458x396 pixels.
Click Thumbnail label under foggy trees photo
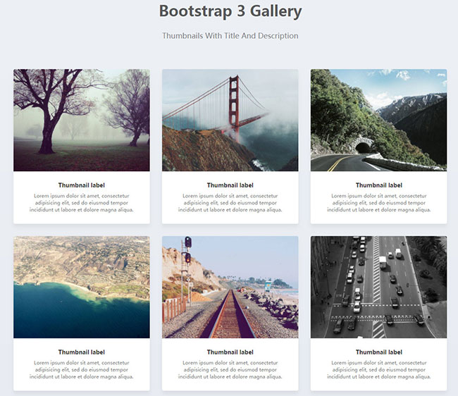point(81,185)
